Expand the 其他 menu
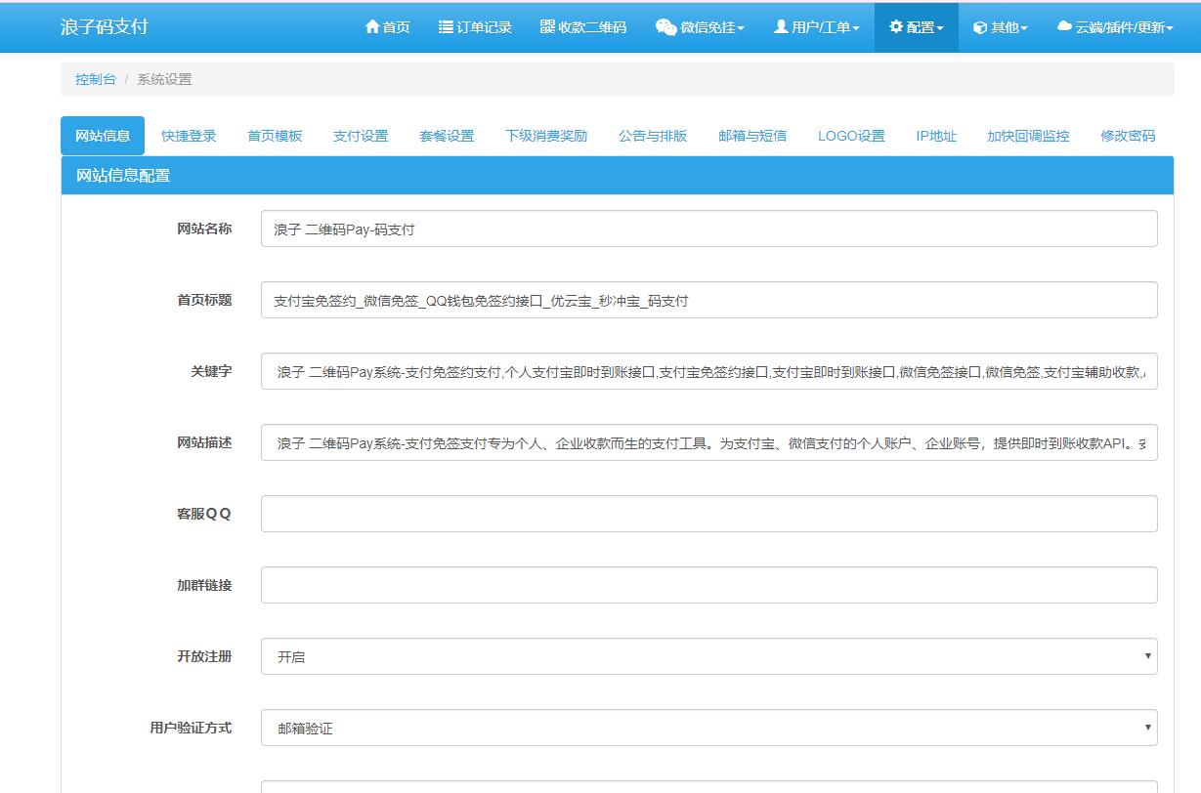This screenshot has width=1201, height=793. click(x=1001, y=27)
